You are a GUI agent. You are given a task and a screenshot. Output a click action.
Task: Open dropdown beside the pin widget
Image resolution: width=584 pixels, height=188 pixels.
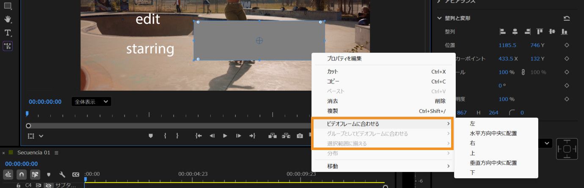tap(547, 143)
